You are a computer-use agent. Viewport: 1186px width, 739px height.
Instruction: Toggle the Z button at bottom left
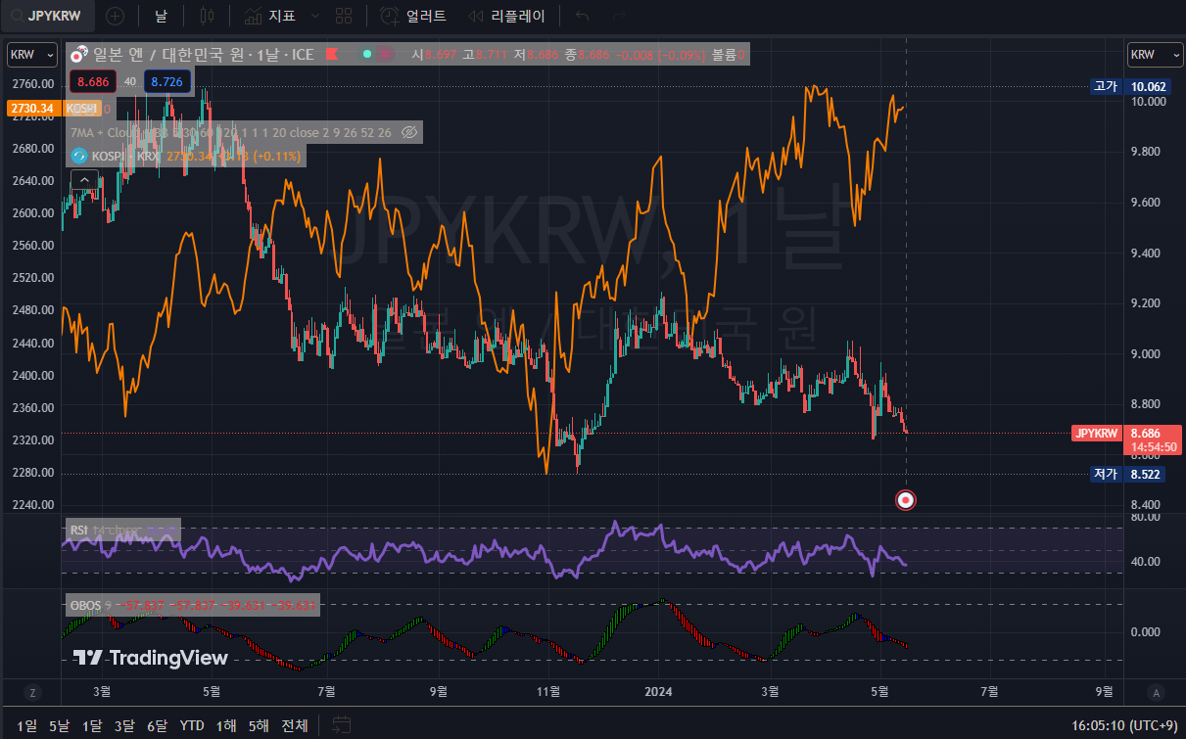click(32, 693)
